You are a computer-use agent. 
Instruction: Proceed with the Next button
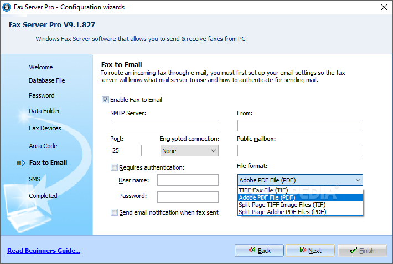pos(311,251)
